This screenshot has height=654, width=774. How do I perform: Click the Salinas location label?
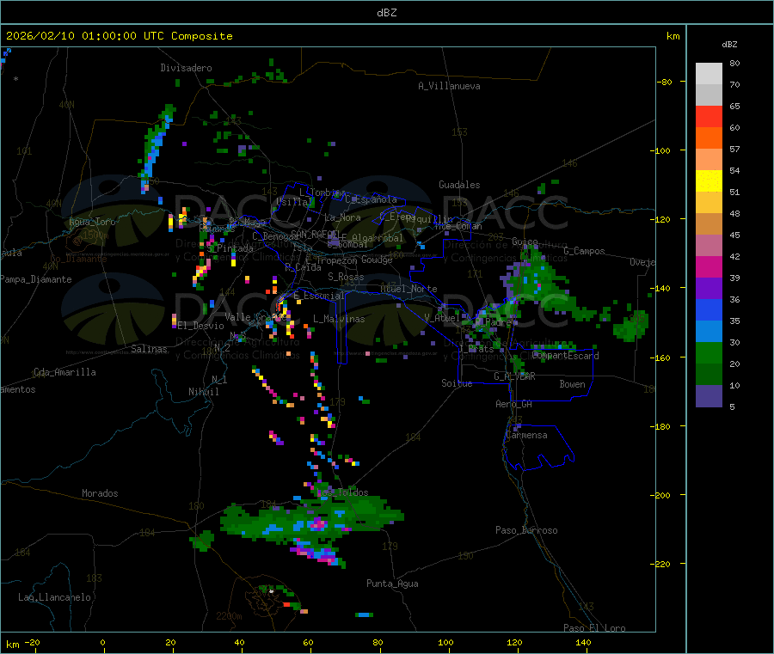(x=149, y=349)
